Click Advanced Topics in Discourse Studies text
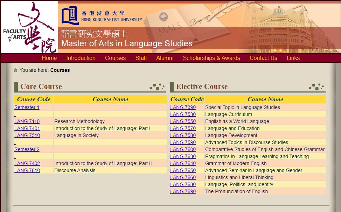The width and height of the screenshot is (341, 212). click(x=246, y=142)
